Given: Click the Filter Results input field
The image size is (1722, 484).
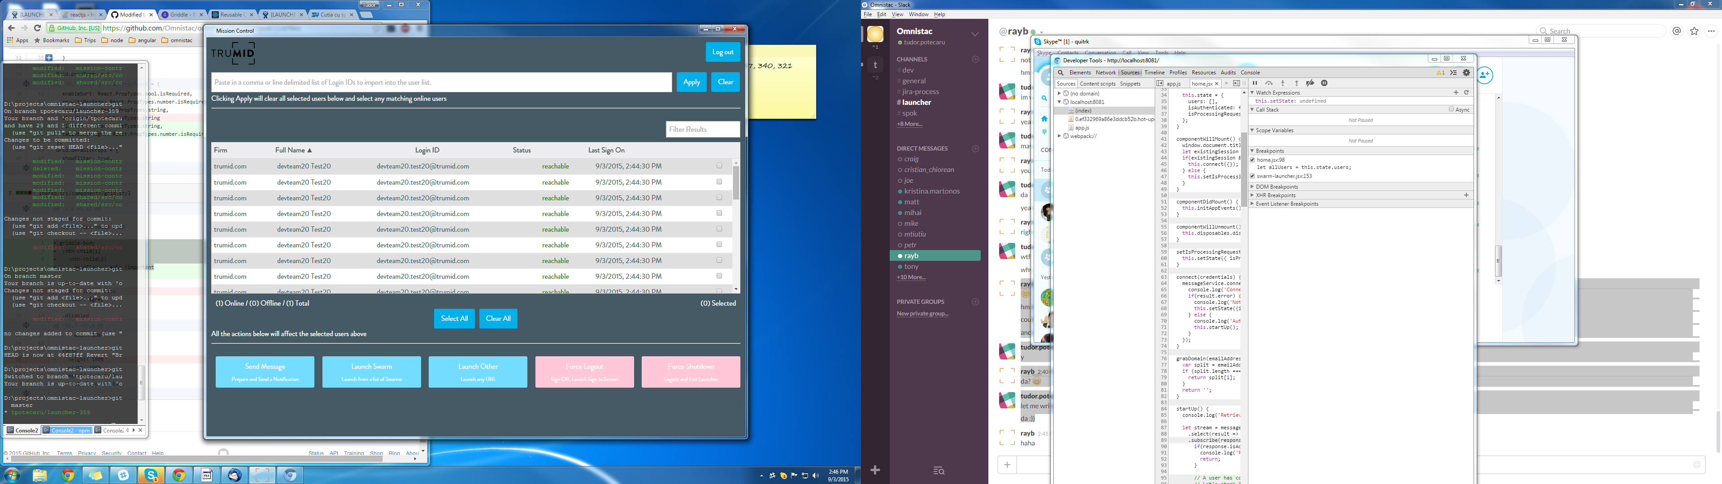Looking at the screenshot, I should 703,129.
